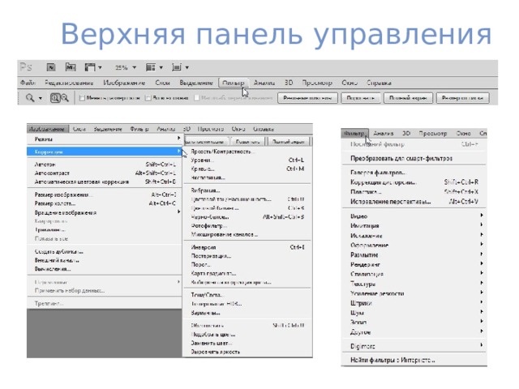This screenshot has width=519, height=389.
Task: Open 'Слои' in the top menu bar
Action: click(162, 83)
